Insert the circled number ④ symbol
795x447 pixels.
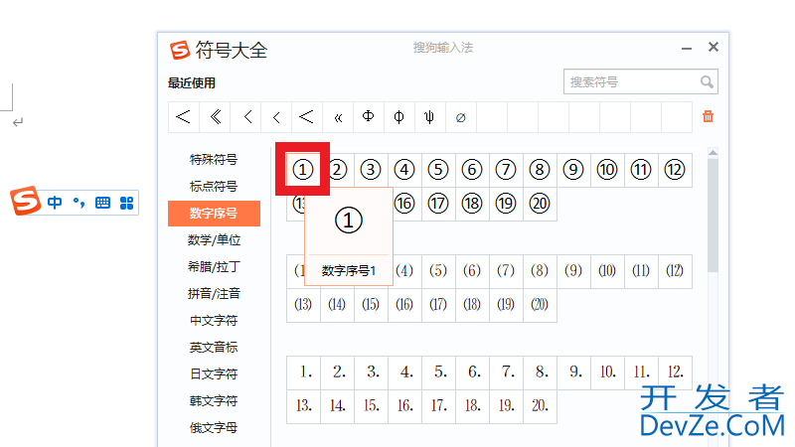point(404,170)
